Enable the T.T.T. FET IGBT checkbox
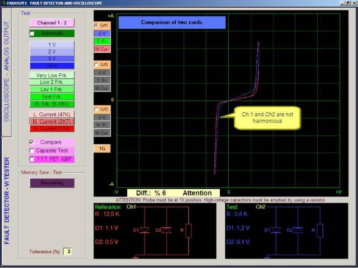 pos(32,159)
